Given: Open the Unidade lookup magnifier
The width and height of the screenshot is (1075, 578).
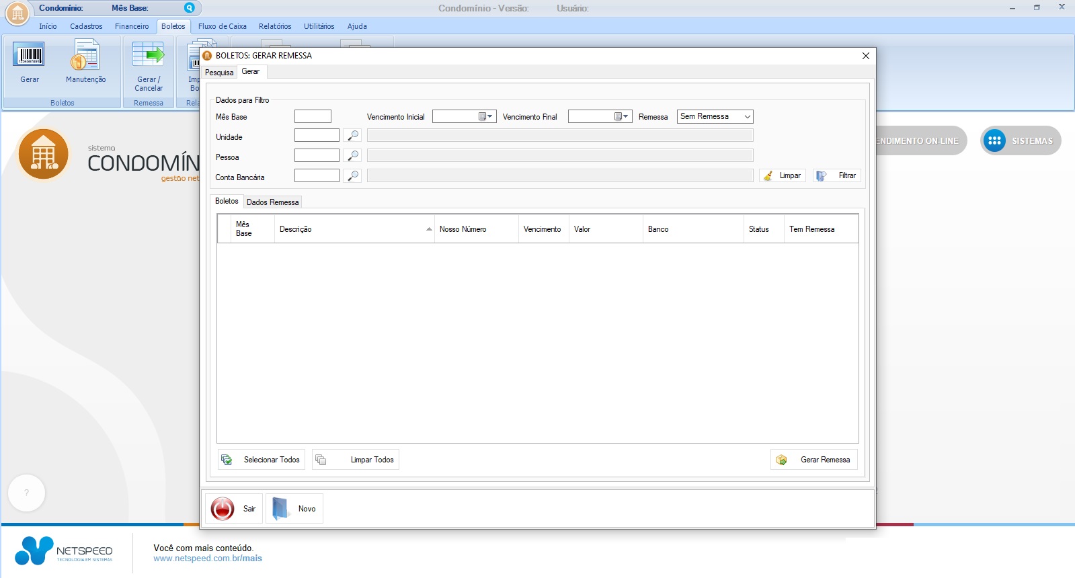Looking at the screenshot, I should click(x=353, y=136).
